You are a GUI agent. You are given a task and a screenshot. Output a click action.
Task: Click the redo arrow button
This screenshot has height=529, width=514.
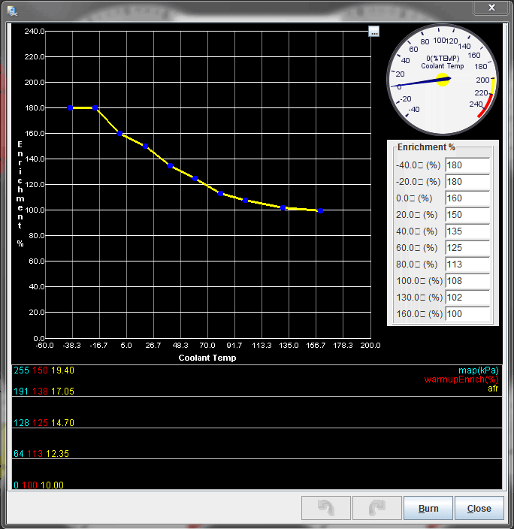point(377,508)
